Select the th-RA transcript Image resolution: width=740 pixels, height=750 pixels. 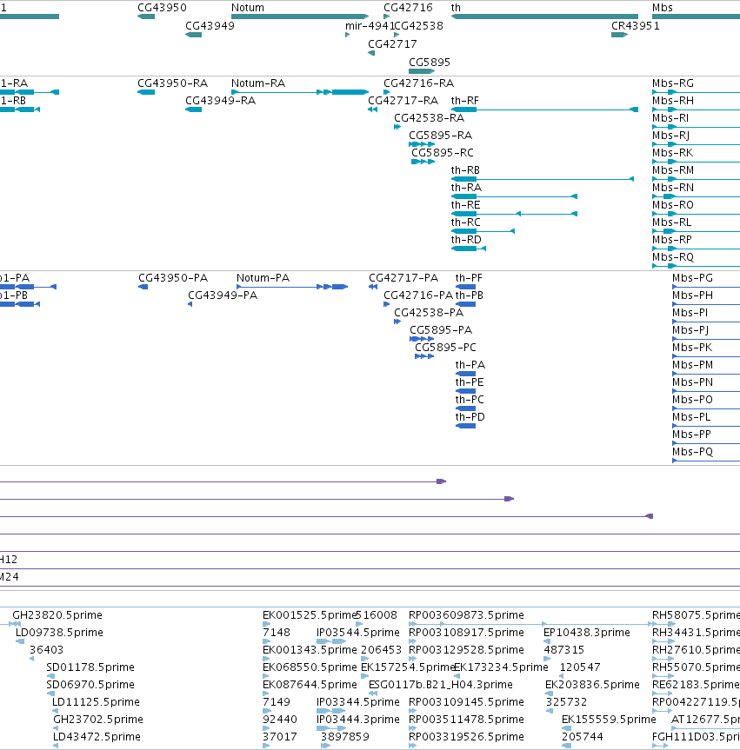(x=514, y=196)
